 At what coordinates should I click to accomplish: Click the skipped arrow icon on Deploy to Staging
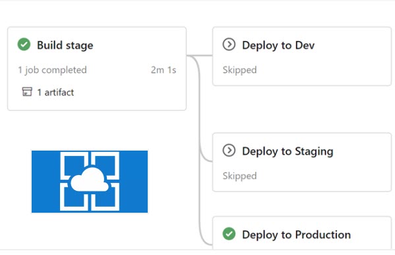coord(229,151)
